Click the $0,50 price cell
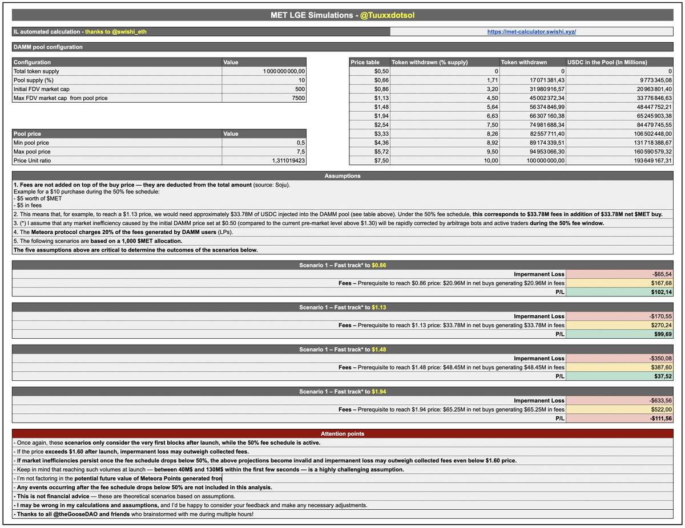Screen dimensions: 685x528 tap(369, 71)
